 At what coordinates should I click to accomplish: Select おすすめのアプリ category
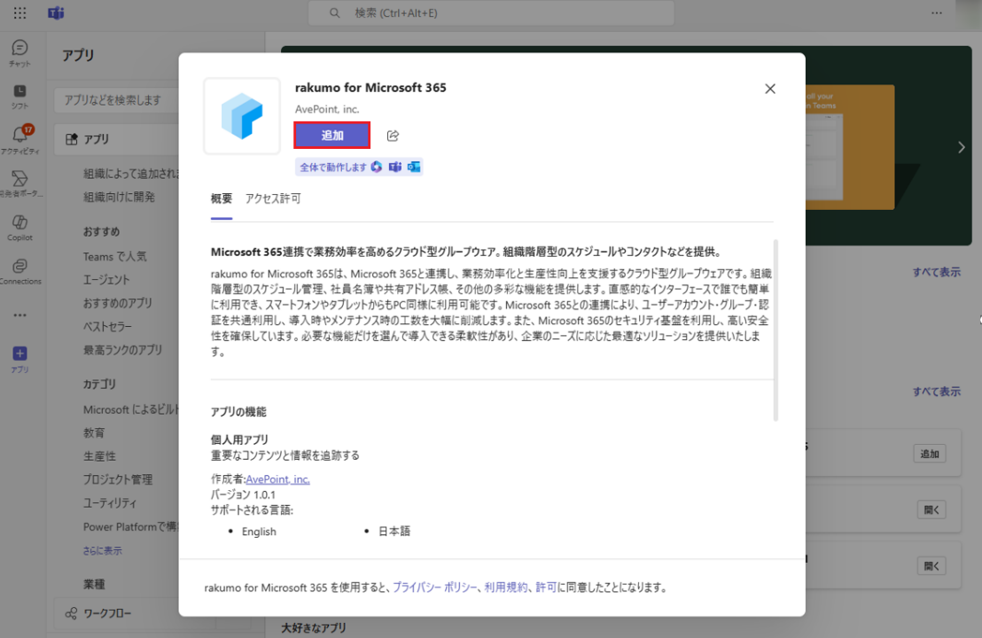[x=118, y=303]
